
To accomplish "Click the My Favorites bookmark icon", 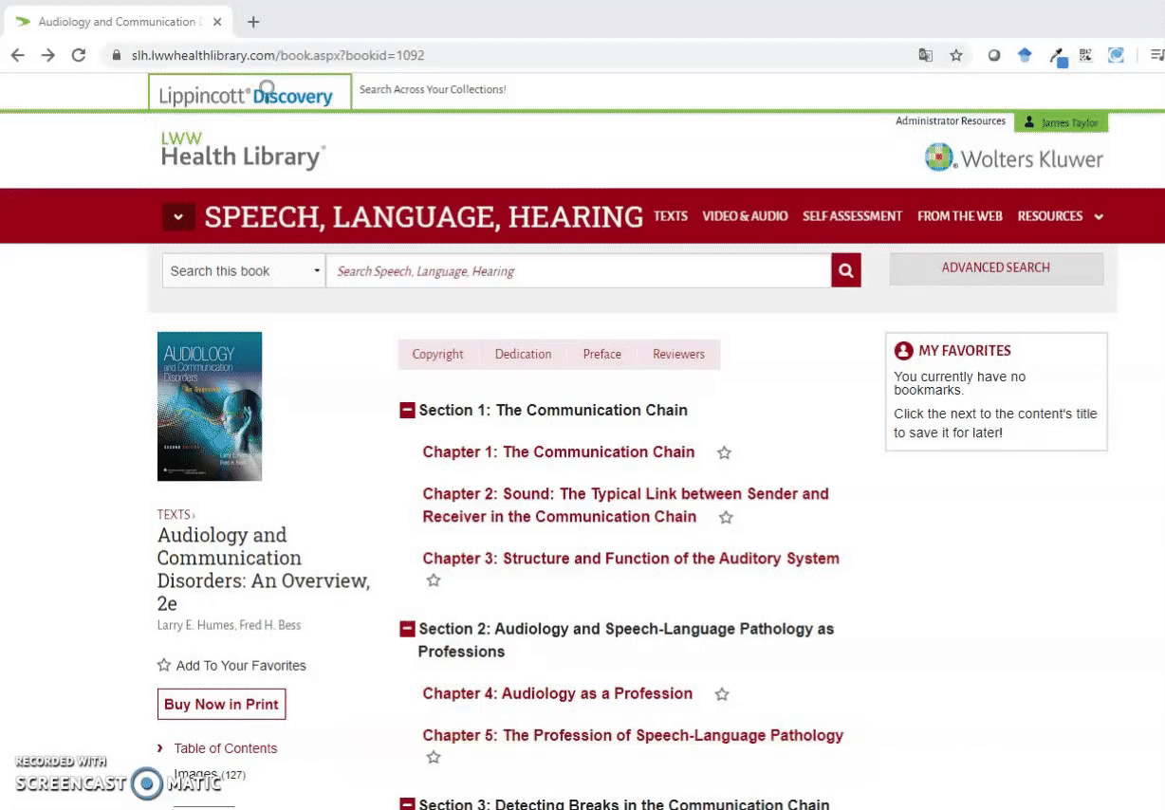I will click(x=903, y=351).
